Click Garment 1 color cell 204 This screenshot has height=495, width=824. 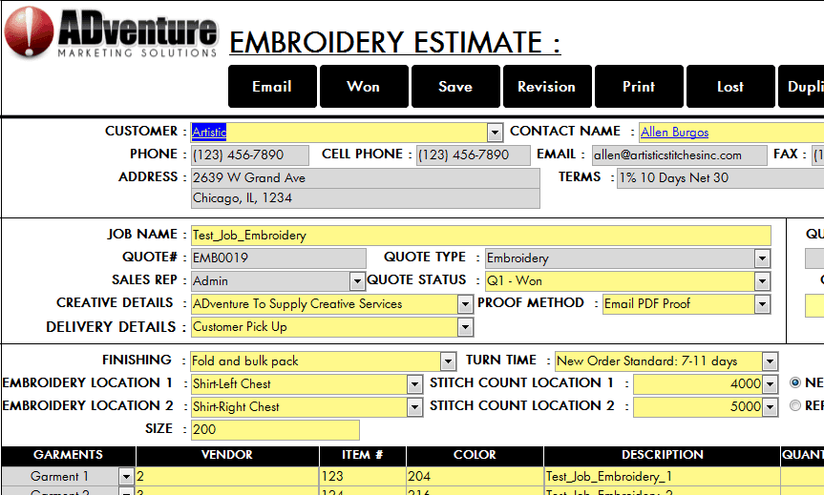pos(475,477)
